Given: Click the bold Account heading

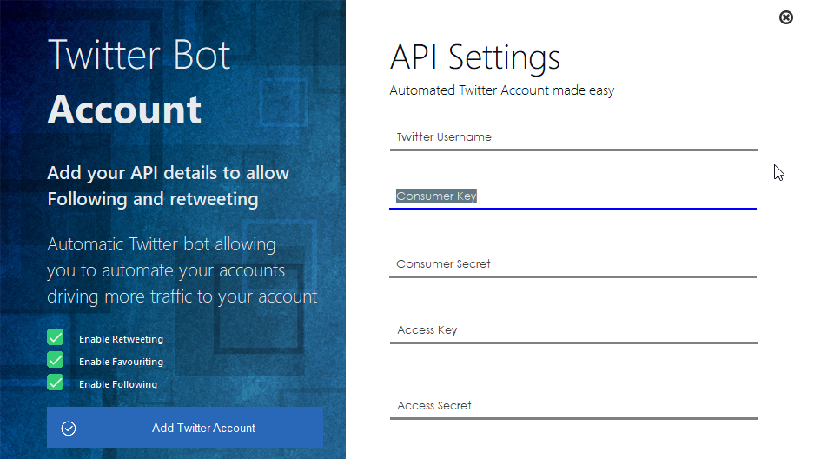Looking at the screenshot, I should (x=124, y=110).
